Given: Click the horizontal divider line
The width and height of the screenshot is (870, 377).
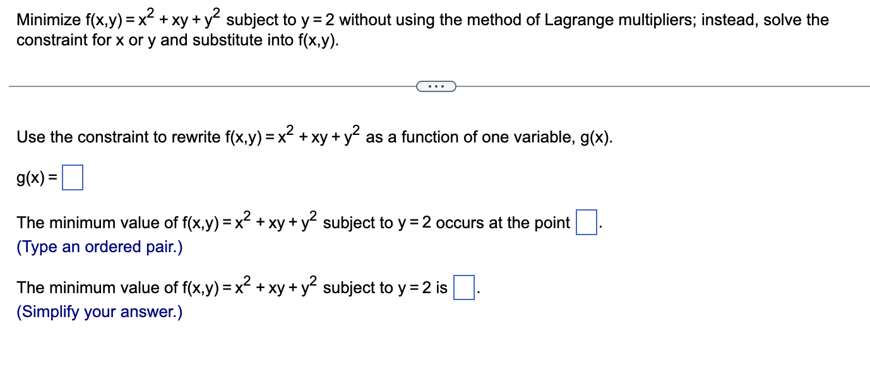Looking at the screenshot, I should click(189, 86).
